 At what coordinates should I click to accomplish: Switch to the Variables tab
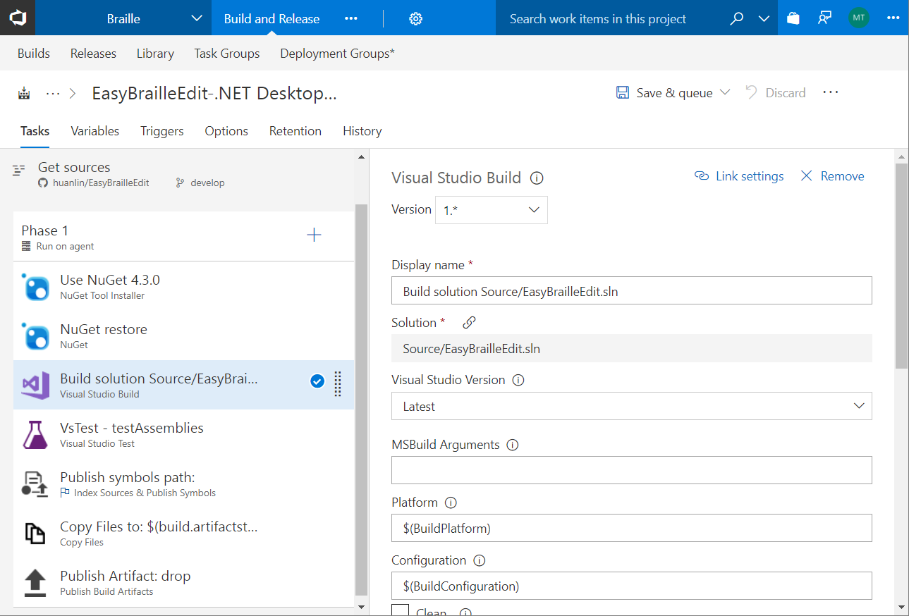click(x=95, y=131)
